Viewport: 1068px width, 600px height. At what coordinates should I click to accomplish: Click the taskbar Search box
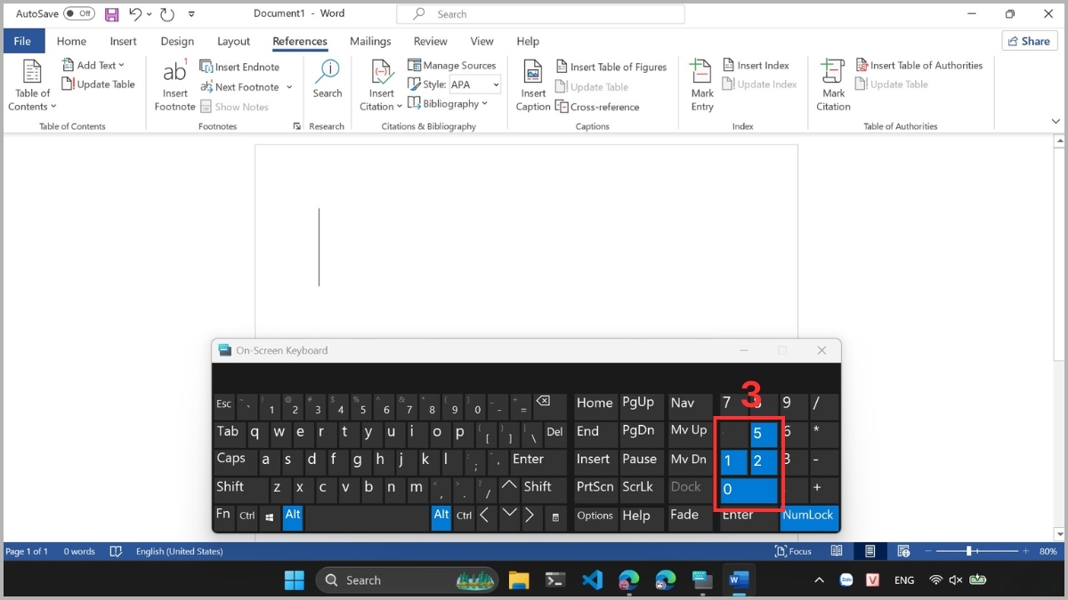coord(408,580)
